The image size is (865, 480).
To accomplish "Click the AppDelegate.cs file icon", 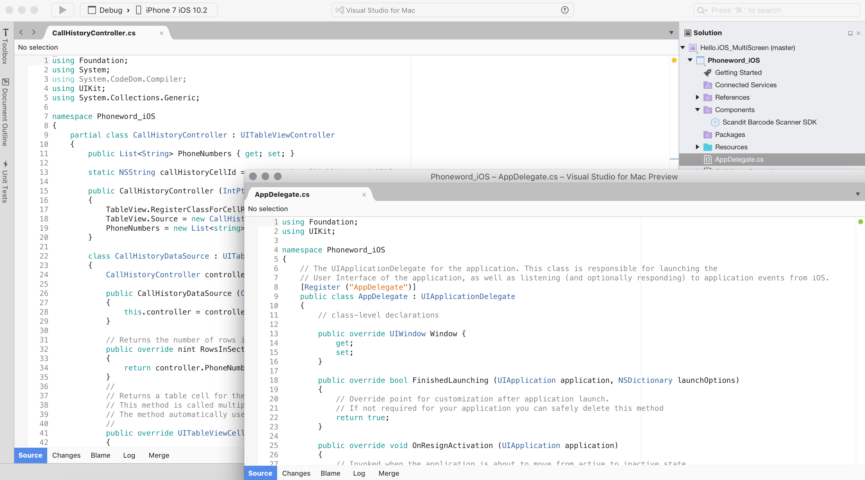I will click(707, 160).
